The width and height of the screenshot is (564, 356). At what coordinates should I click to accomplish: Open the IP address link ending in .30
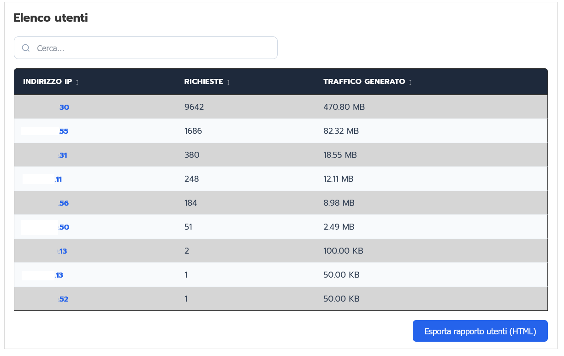point(64,107)
